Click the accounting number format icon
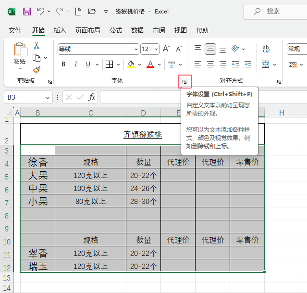This screenshot has width=307, height=293. pos(293,64)
